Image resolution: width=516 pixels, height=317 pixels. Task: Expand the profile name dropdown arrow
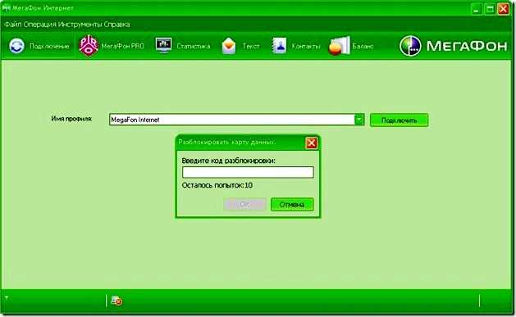359,120
